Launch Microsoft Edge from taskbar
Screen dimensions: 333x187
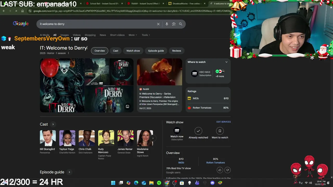click(x=136, y=183)
